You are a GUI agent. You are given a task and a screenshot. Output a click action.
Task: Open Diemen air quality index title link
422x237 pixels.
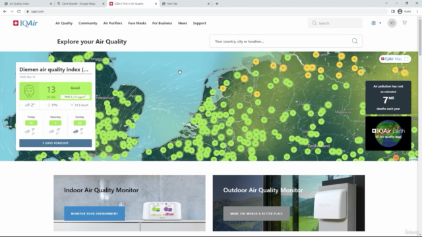click(x=54, y=69)
